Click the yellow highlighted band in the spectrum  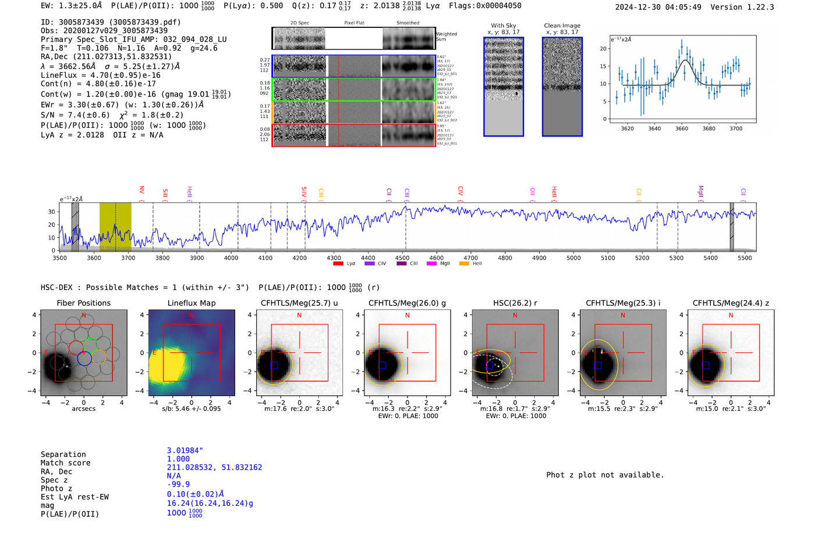[115, 226]
